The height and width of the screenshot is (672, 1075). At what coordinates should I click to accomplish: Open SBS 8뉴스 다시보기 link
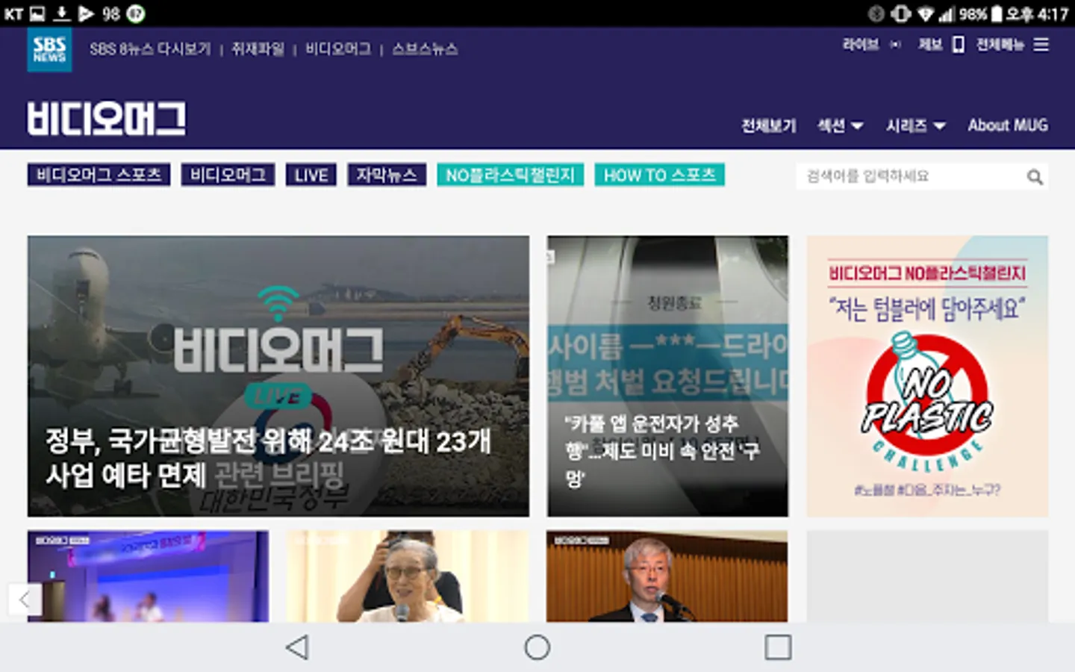click(150, 49)
